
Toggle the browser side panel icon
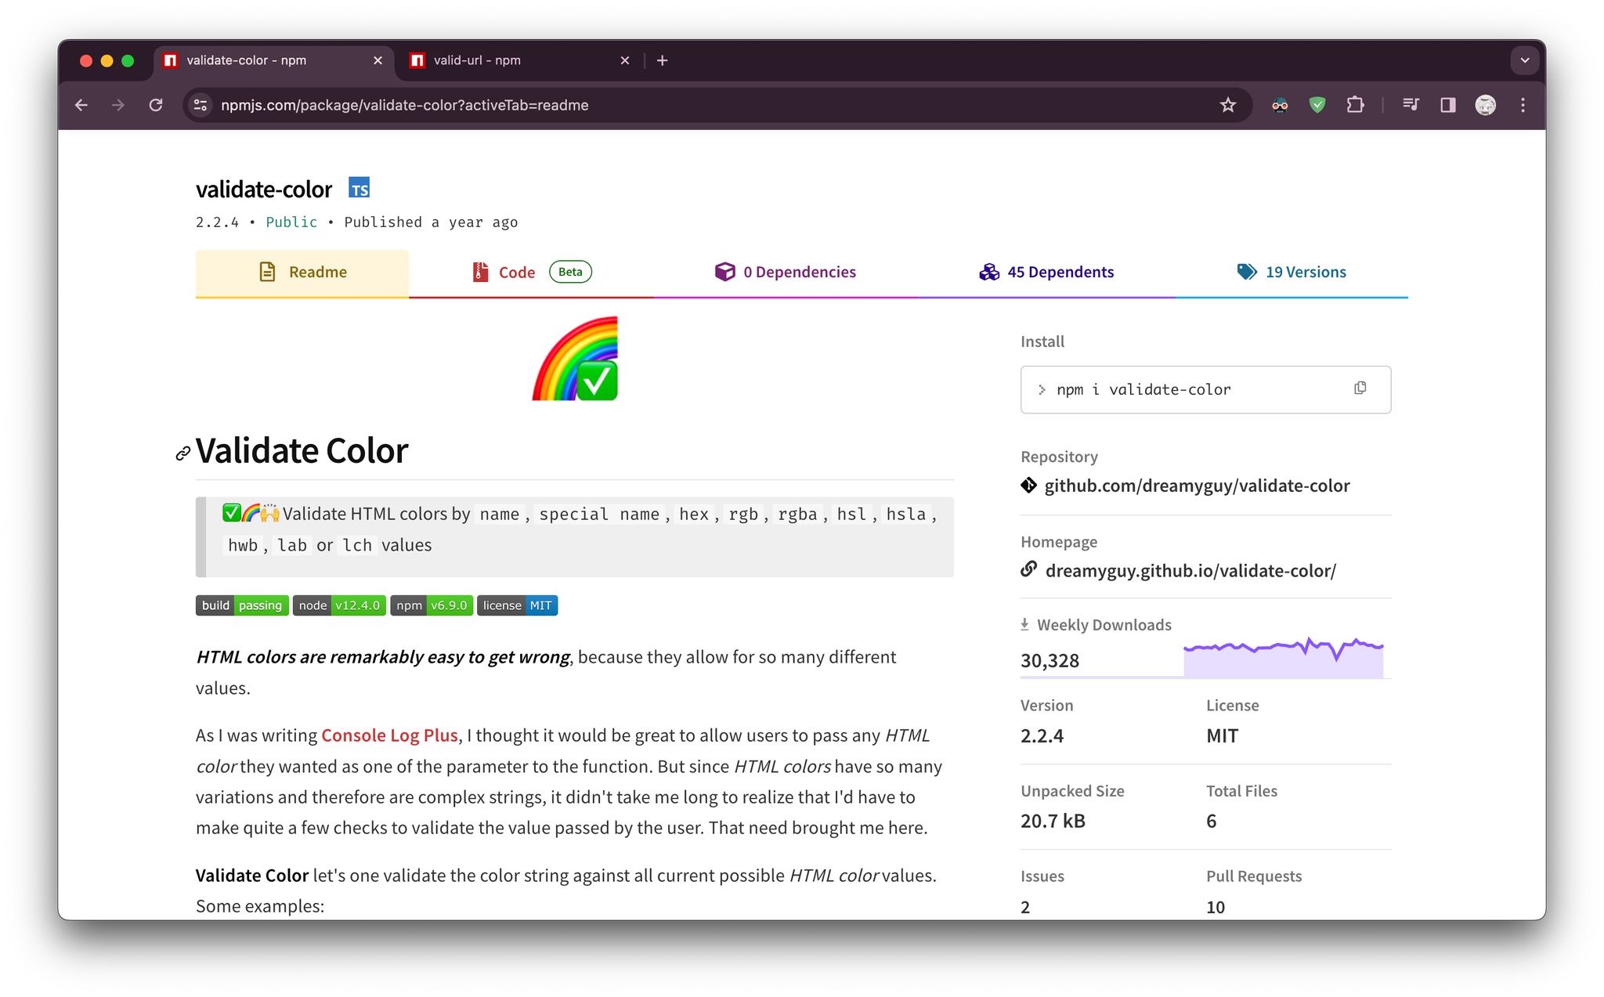point(1447,105)
